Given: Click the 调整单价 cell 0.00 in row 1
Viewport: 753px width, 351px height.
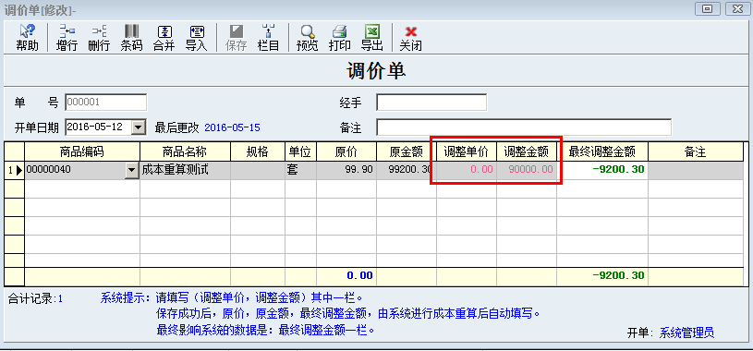Looking at the screenshot, I should pyautogui.click(x=467, y=170).
